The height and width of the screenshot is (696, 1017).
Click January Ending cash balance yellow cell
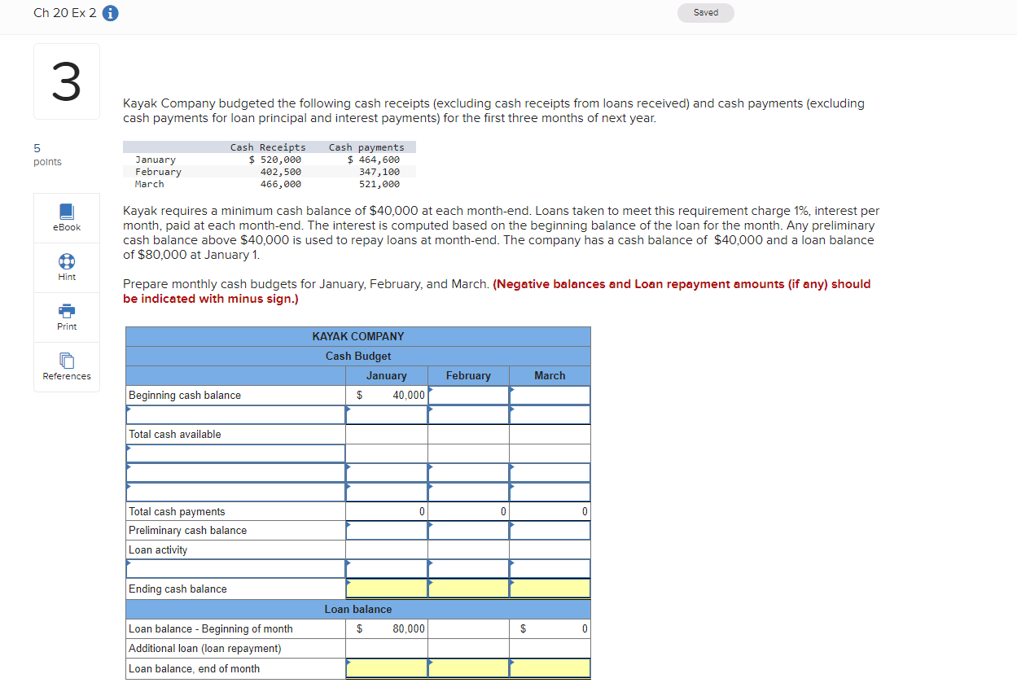387,589
